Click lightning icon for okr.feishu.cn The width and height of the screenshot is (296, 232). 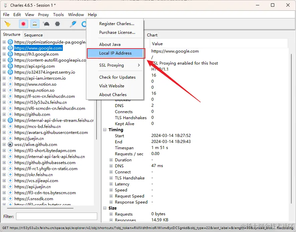coord(10,175)
